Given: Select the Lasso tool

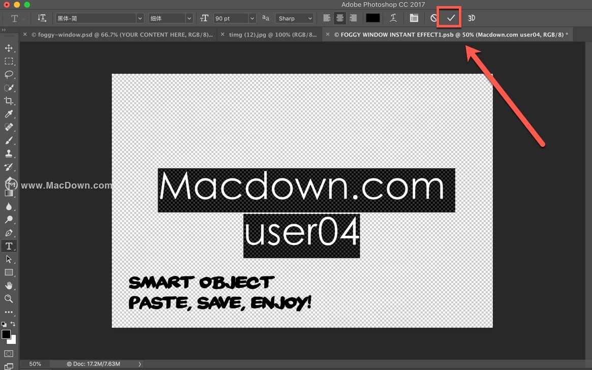Looking at the screenshot, I should point(9,74).
